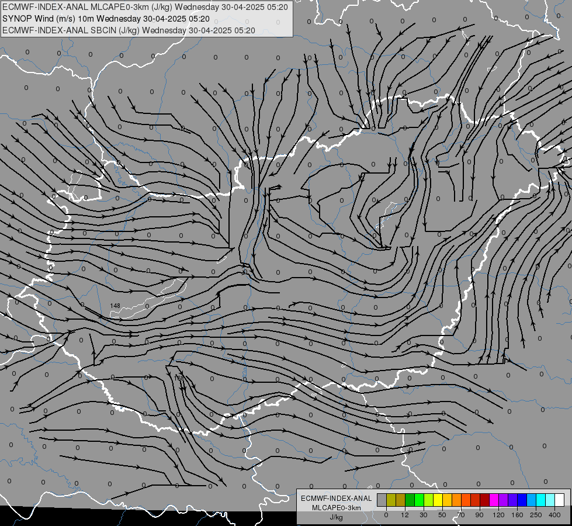This screenshot has height=526, width=572.
Task: Click the legend value 70
Action: click(461, 515)
